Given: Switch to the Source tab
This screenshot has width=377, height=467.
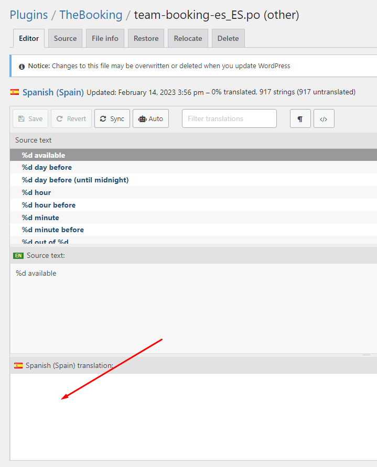Looking at the screenshot, I should click(x=65, y=38).
